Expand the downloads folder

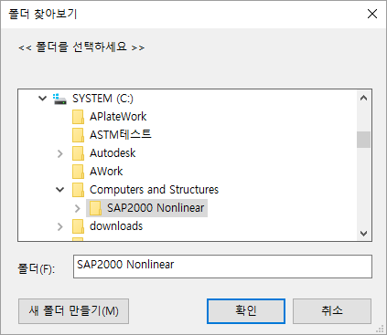(60, 226)
